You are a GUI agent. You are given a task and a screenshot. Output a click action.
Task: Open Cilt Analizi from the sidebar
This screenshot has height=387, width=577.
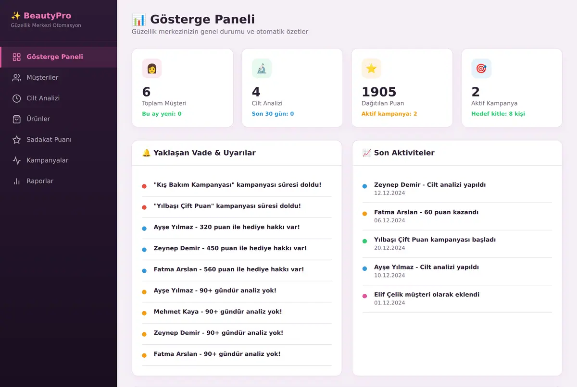59,98
